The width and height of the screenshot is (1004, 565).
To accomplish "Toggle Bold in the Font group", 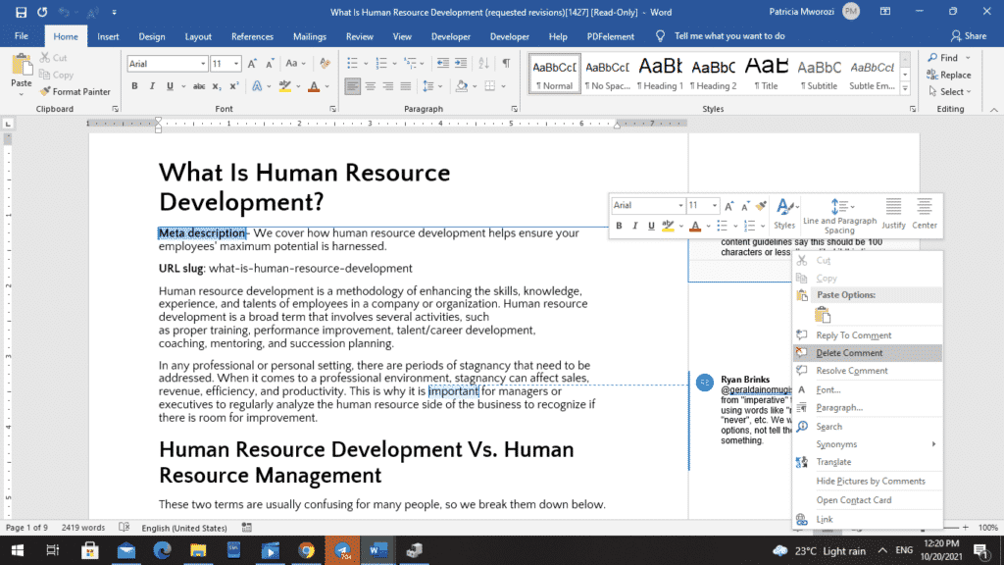I will click(134, 86).
